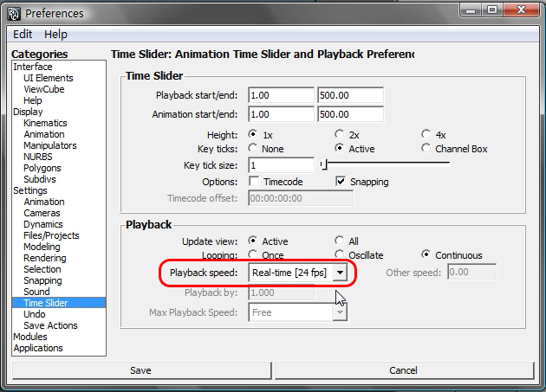Viewport: 546px width, 392px height.
Task: Select Help under Interface category
Action: (x=33, y=100)
